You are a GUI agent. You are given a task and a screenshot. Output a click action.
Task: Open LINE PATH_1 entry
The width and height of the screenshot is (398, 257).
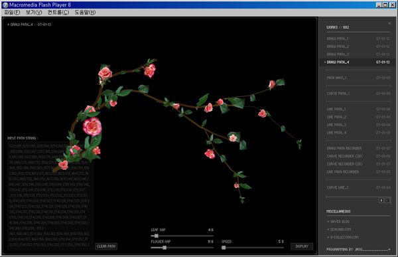point(358,109)
